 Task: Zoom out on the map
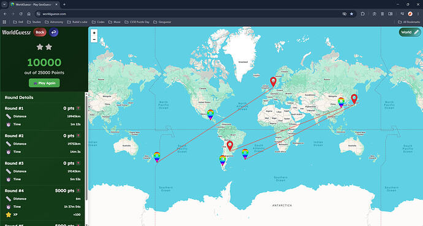pyautogui.click(x=94, y=40)
